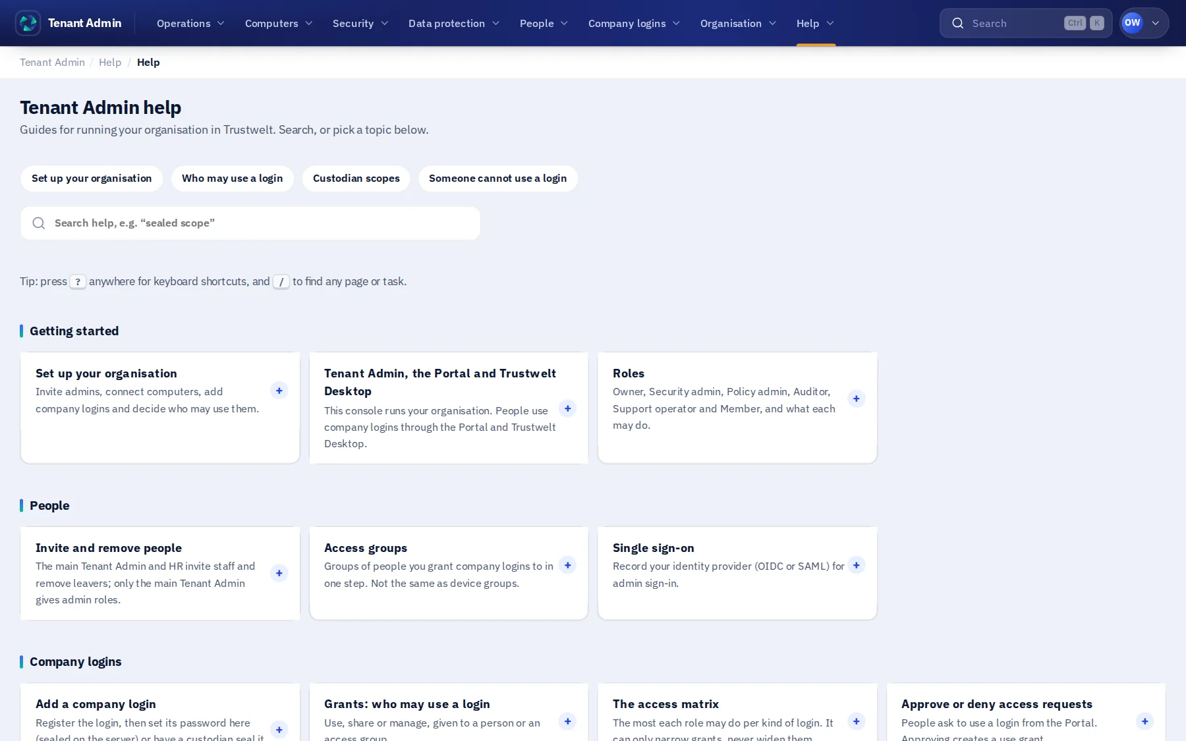1186x741 pixels.
Task: Go to Tenant Admin breadcrumb link
Action: [52, 63]
